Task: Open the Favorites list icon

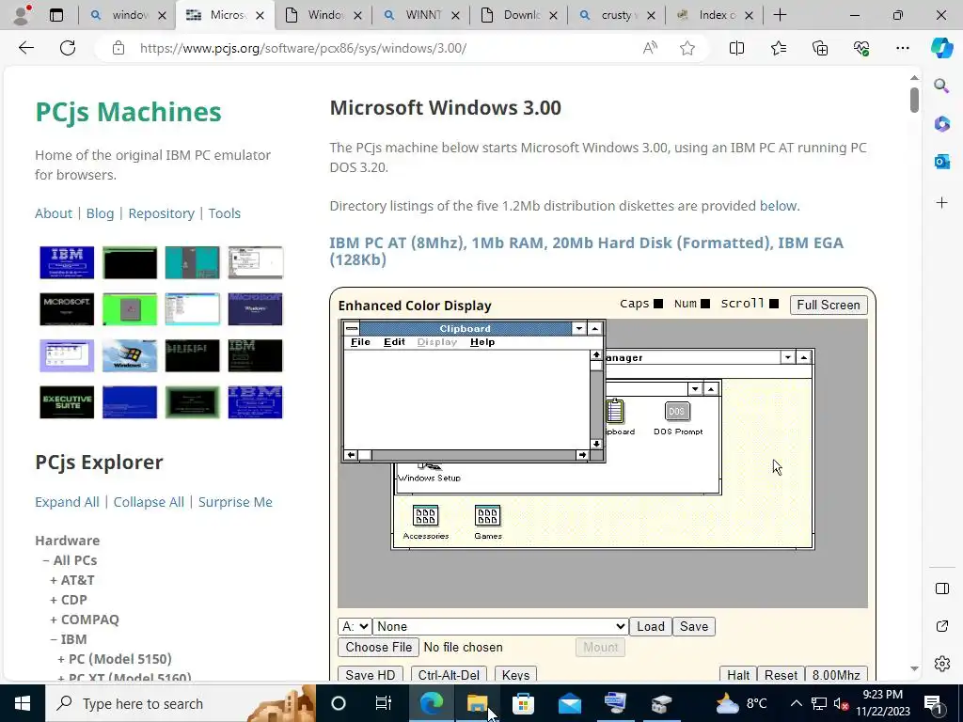Action: 778,48
